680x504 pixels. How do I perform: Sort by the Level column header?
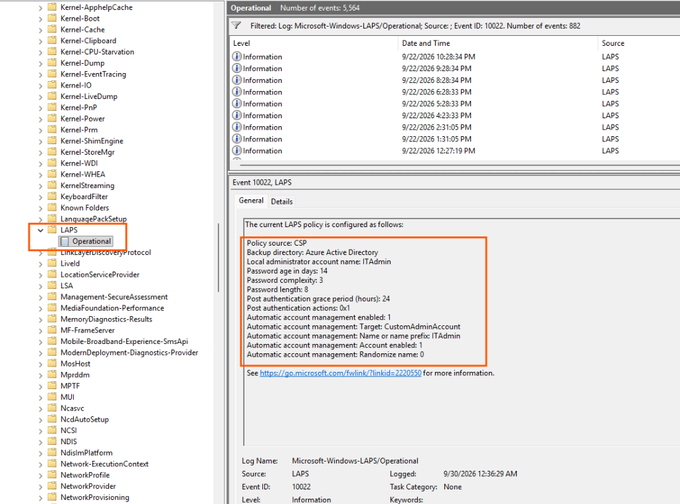tap(313, 43)
